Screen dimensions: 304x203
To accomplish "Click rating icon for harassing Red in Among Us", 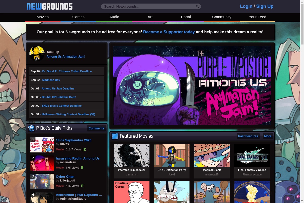I will click(x=82, y=168).
